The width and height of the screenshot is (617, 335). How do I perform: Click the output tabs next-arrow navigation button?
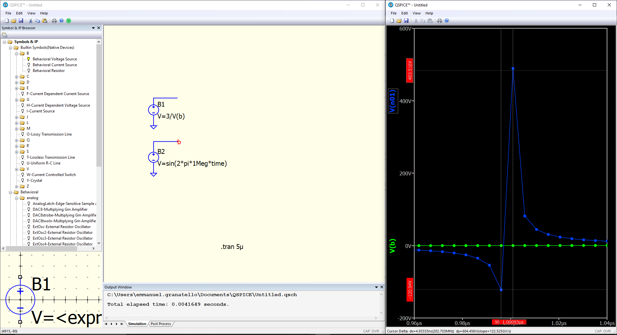point(116,324)
